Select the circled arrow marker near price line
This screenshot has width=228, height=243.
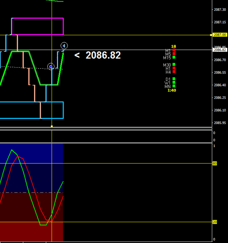point(64,46)
